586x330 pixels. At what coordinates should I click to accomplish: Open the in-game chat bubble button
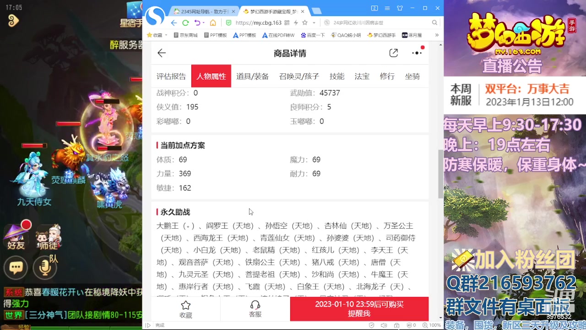tap(16, 268)
